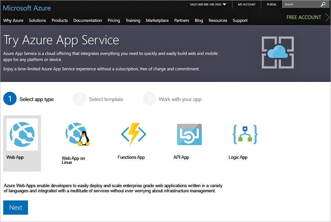Choose the Web App on Linux icon
331x222 pixels.
tap(78, 134)
